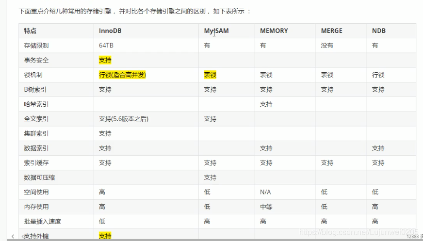Click 有 in 存储限制 row under NDB

pyautogui.click(x=375, y=45)
